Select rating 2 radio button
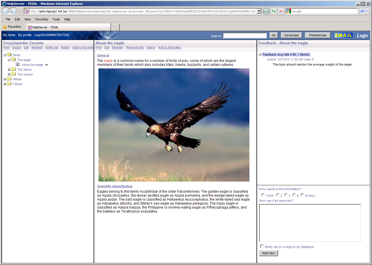 (x=278, y=195)
